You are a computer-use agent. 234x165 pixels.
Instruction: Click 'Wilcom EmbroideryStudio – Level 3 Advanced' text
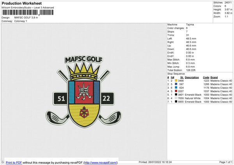pyautogui.click(x=28, y=8)
